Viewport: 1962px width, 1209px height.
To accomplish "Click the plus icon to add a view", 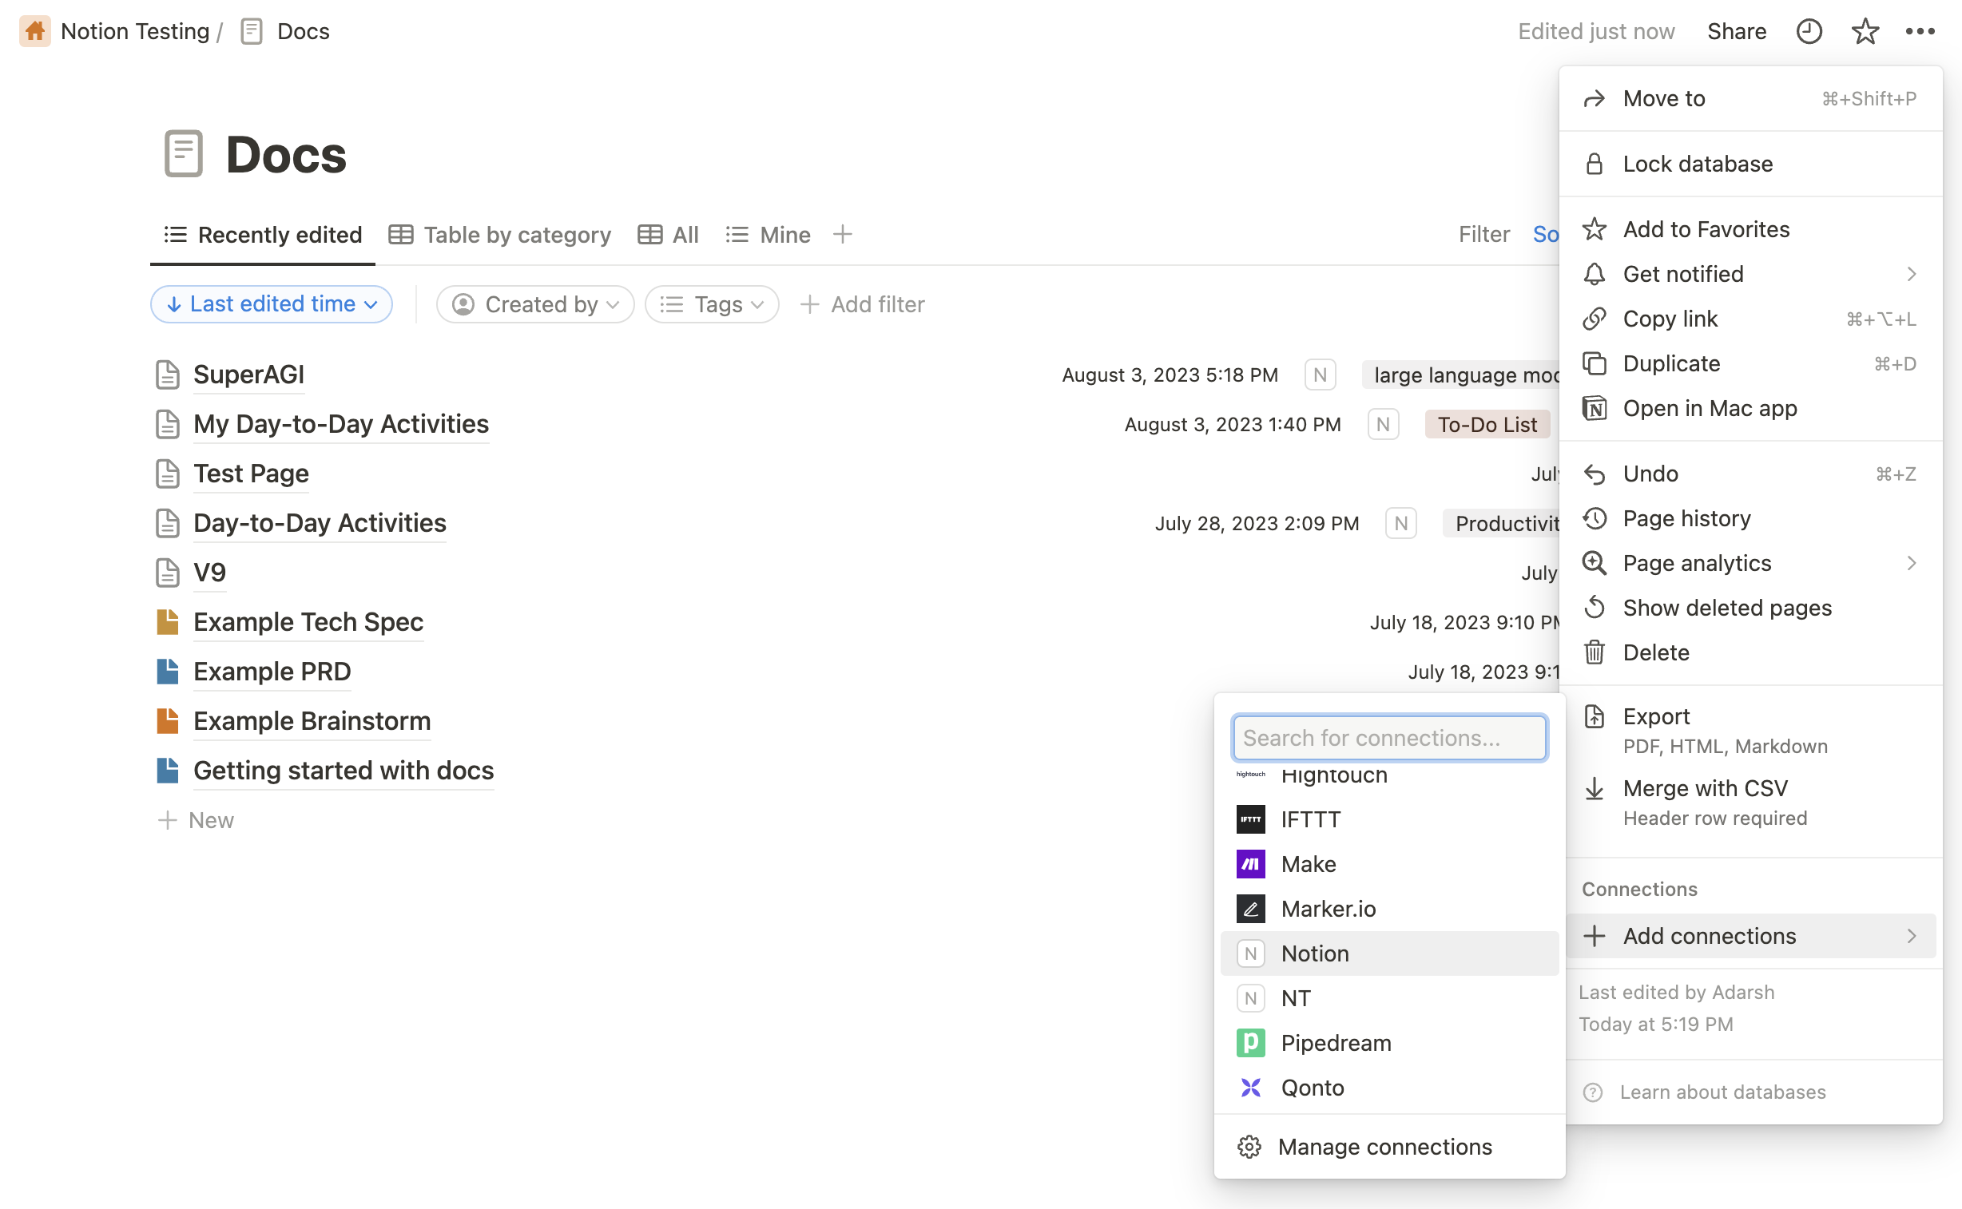I will pos(842,234).
